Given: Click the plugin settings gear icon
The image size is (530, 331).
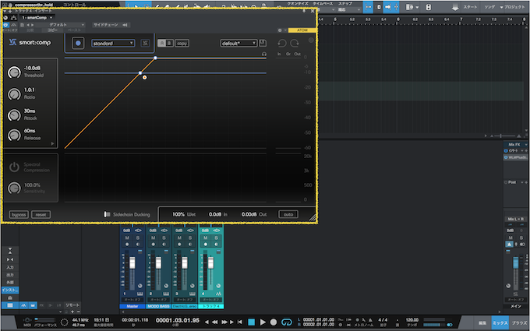Looking at the screenshot, I should (x=280, y=30).
